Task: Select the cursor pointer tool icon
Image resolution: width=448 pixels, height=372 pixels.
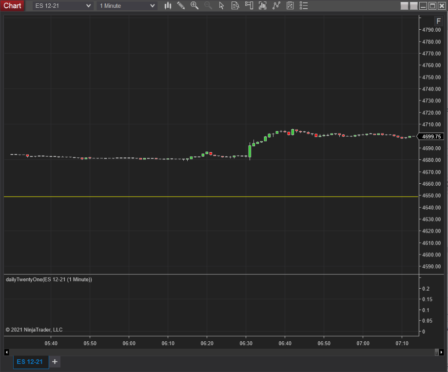Action: tap(221, 5)
